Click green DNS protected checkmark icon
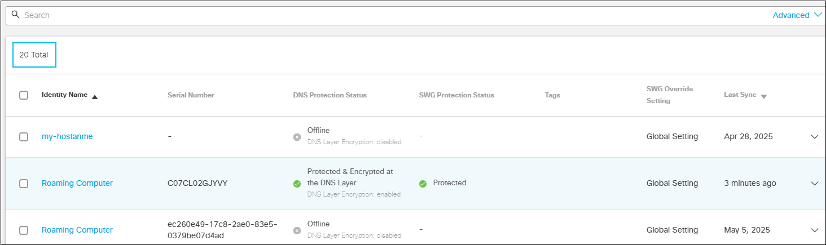 click(x=297, y=184)
